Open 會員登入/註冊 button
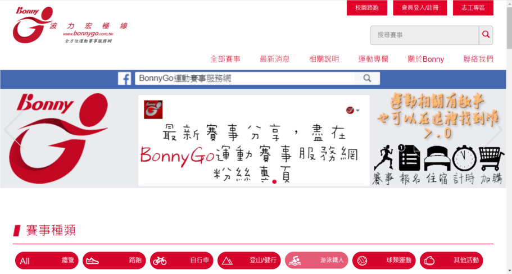512x274 pixels. (x=420, y=7)
